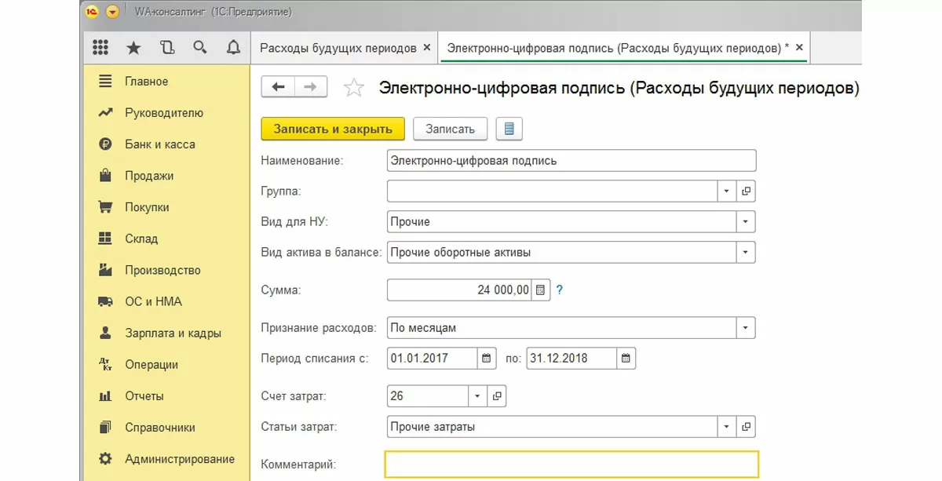The width and height of the screenshot is (942, 481).
Task: Expand the Счет затрат dropdown arrow
Action: (477, 396)
